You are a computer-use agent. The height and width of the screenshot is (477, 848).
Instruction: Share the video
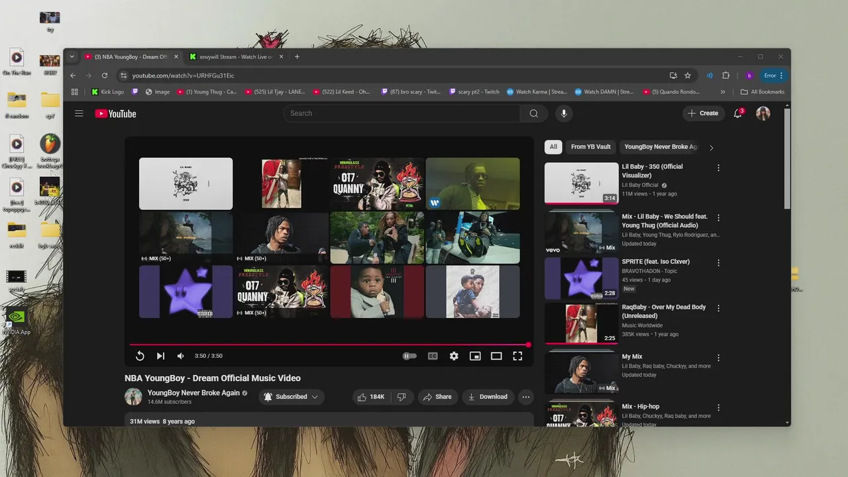click(x=437, y=397)
